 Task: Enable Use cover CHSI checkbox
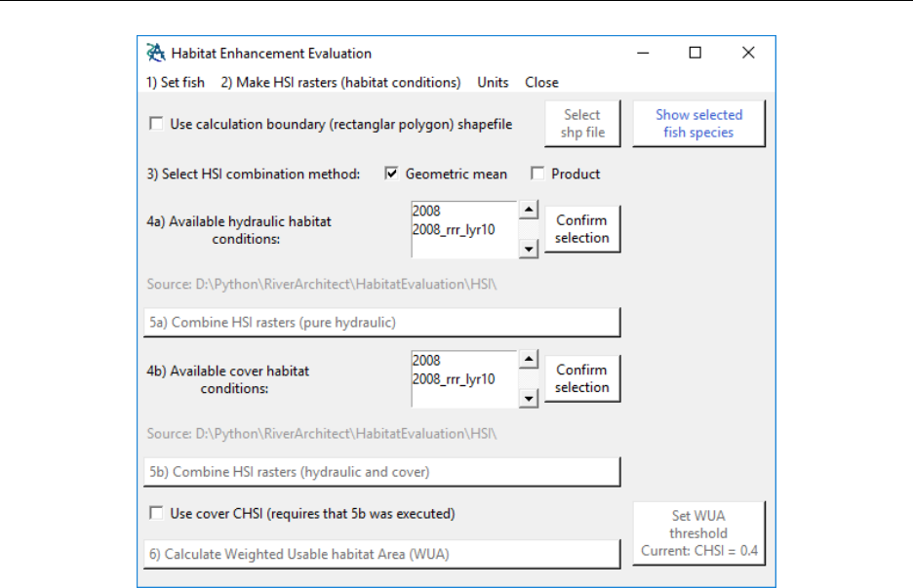point(156,513)
